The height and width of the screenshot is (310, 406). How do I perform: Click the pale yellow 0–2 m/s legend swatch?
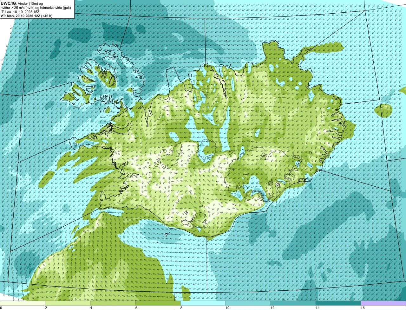point(23,303)
